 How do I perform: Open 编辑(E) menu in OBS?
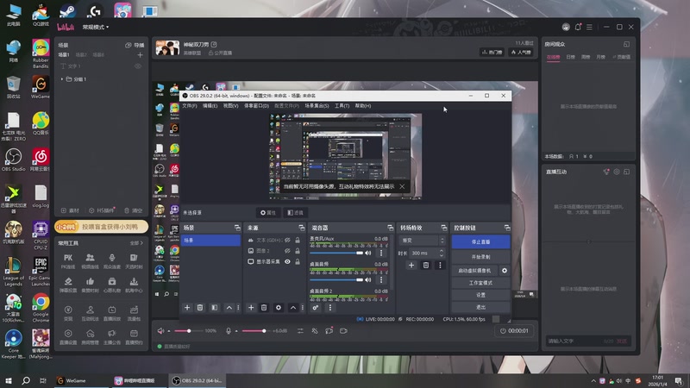(210, 106)
